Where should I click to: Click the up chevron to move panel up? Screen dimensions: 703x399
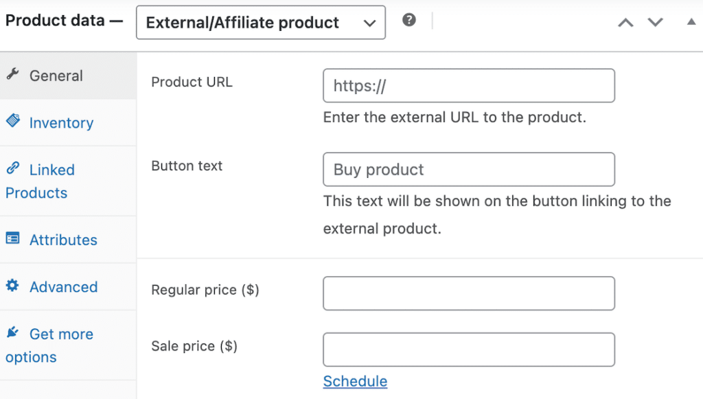(625, 22)
